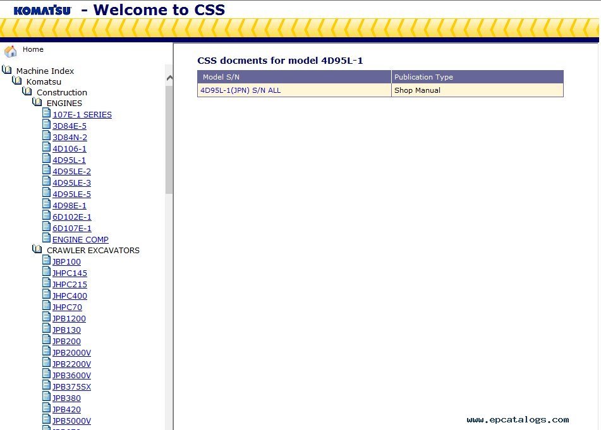Click the document icon beside JHPC145
Viewport: 601px width, 430px height.
46,272
